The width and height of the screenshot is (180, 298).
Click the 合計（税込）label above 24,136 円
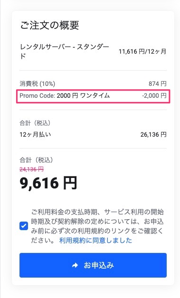click(x=36, y=160)
